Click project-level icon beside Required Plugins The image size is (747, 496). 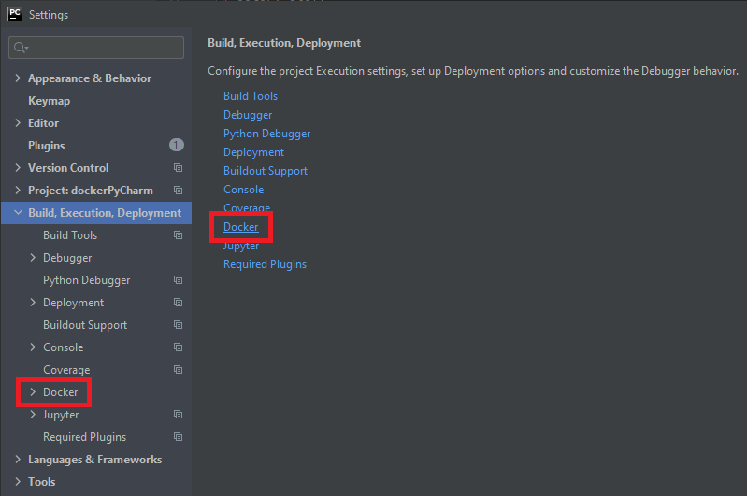click(178, 436)
